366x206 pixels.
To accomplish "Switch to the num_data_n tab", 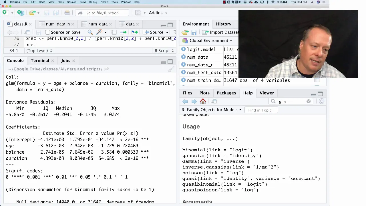I will [58, 24].
